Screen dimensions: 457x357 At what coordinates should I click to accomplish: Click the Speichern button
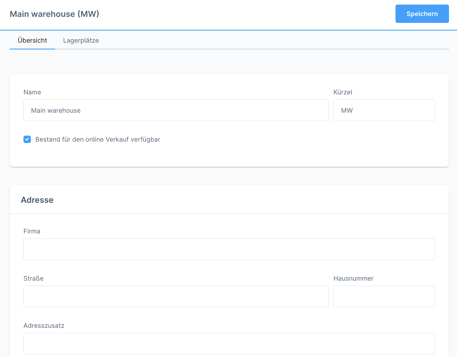[422, 14]
